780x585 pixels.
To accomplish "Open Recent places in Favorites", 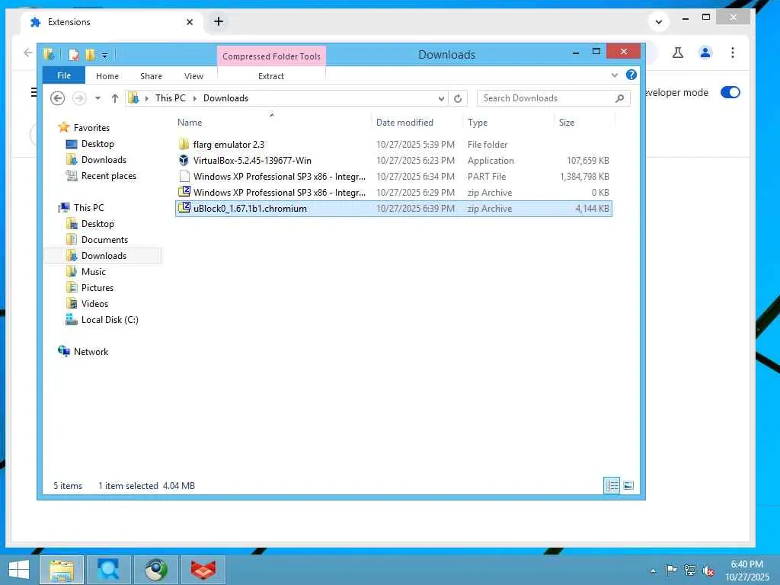I will [108, 176].
